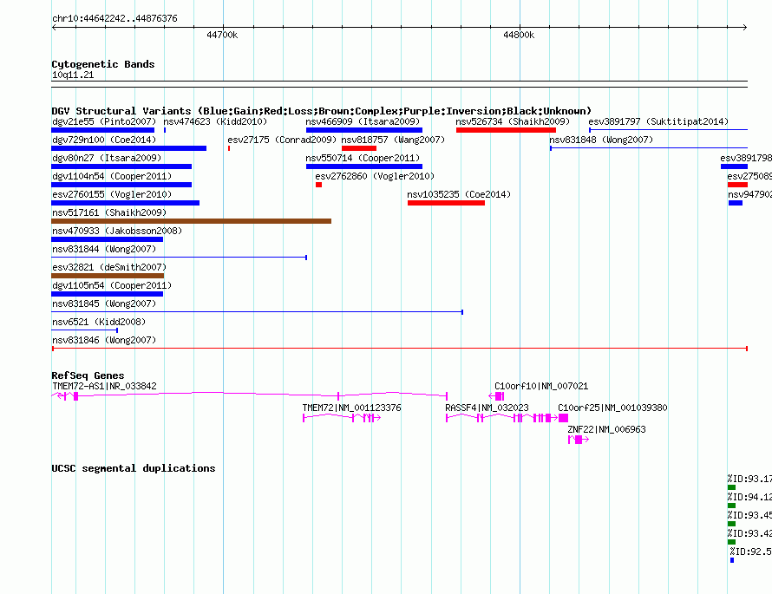The height and width of the screenshot is (594, 772).
Task: Click the TMEM72 gene structure glyph
Action: 342,418
